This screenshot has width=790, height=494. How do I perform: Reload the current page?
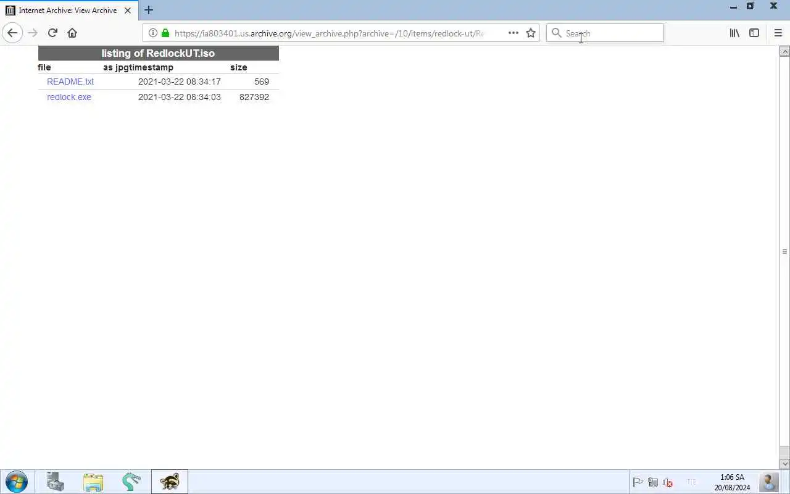click(52, 33)
